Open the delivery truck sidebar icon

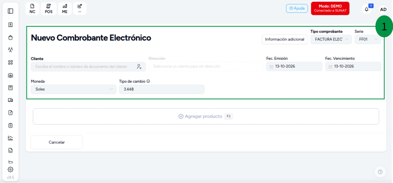pyautogui.click(x=10, y=100)
